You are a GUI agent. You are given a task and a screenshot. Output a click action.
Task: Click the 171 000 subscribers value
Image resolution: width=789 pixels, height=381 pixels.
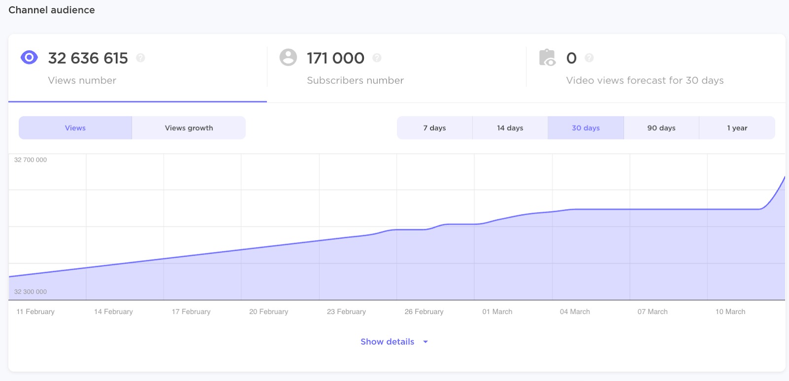[x=335, y=58]
